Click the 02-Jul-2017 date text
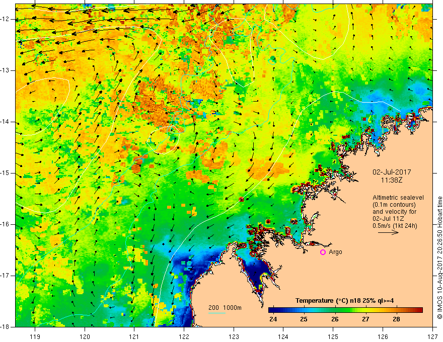The width and height of the screenshot is (443, 342). [392, 172]
